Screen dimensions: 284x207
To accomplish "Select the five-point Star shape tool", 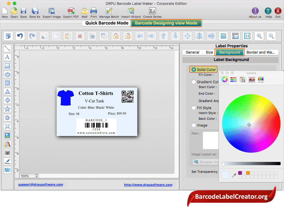I will pos(7,109).
